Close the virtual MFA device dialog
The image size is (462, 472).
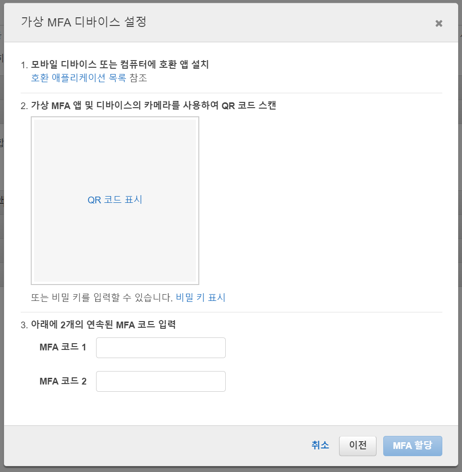click(x=438, y=24)
